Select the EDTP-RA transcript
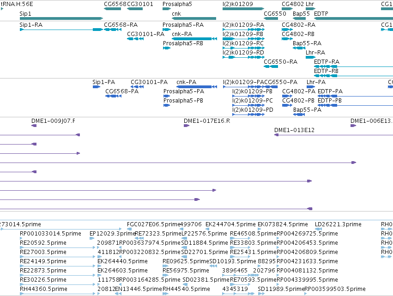Viewport: 393px width, 296px height. pos(353,66)
